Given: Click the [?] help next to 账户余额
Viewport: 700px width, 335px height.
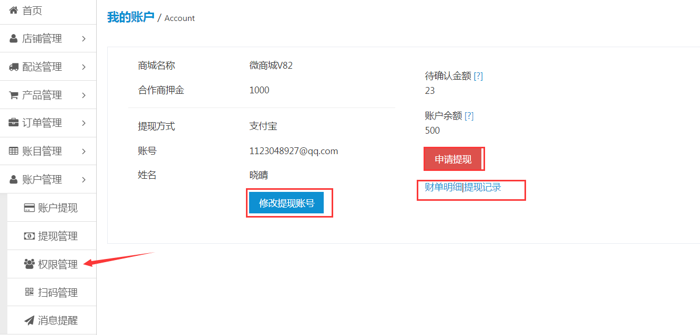Looking at the screenshot, I should (x=469, y=116).
